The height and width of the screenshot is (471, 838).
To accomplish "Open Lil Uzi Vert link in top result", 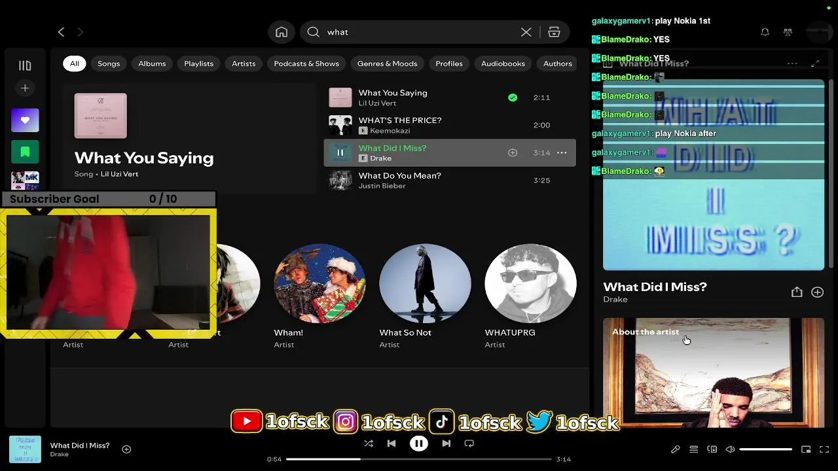I will [119, 174].
